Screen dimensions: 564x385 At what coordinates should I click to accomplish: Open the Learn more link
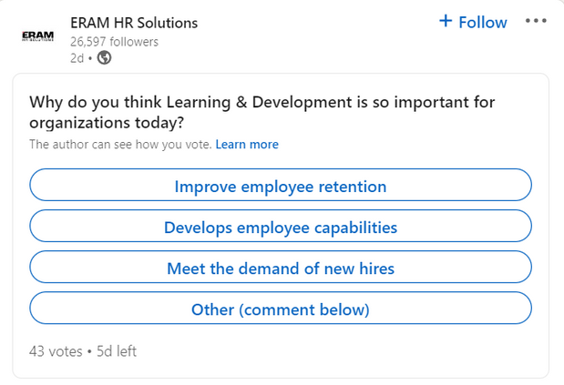(x=247, y=145)
